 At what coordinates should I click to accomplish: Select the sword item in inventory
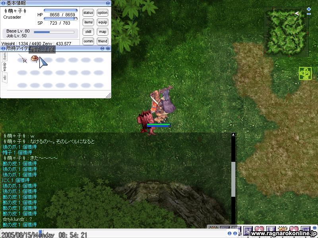tap(22, 59)
